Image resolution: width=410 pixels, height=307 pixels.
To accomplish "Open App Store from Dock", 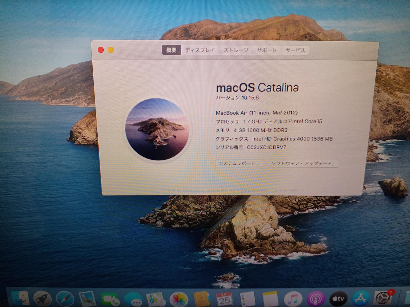I will tap(361, 299).
